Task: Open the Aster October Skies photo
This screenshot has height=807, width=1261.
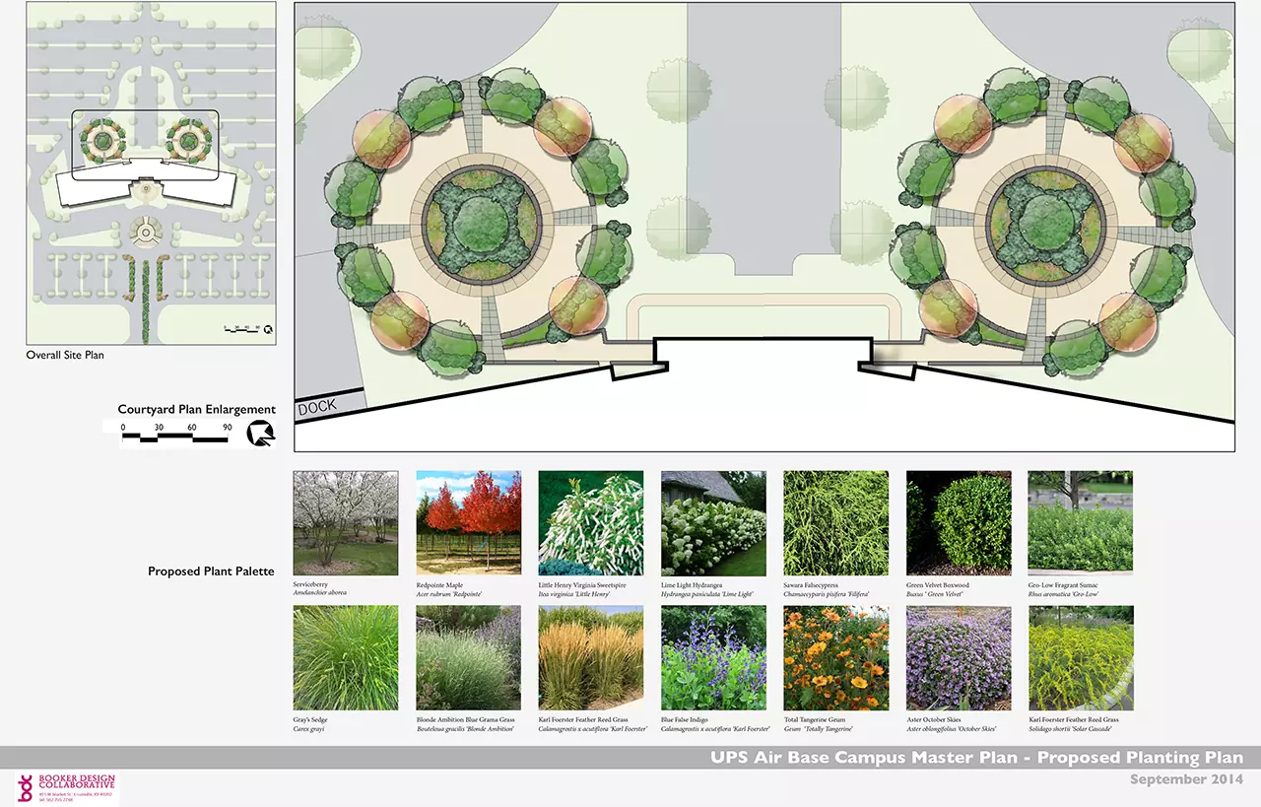Action: 958,657
